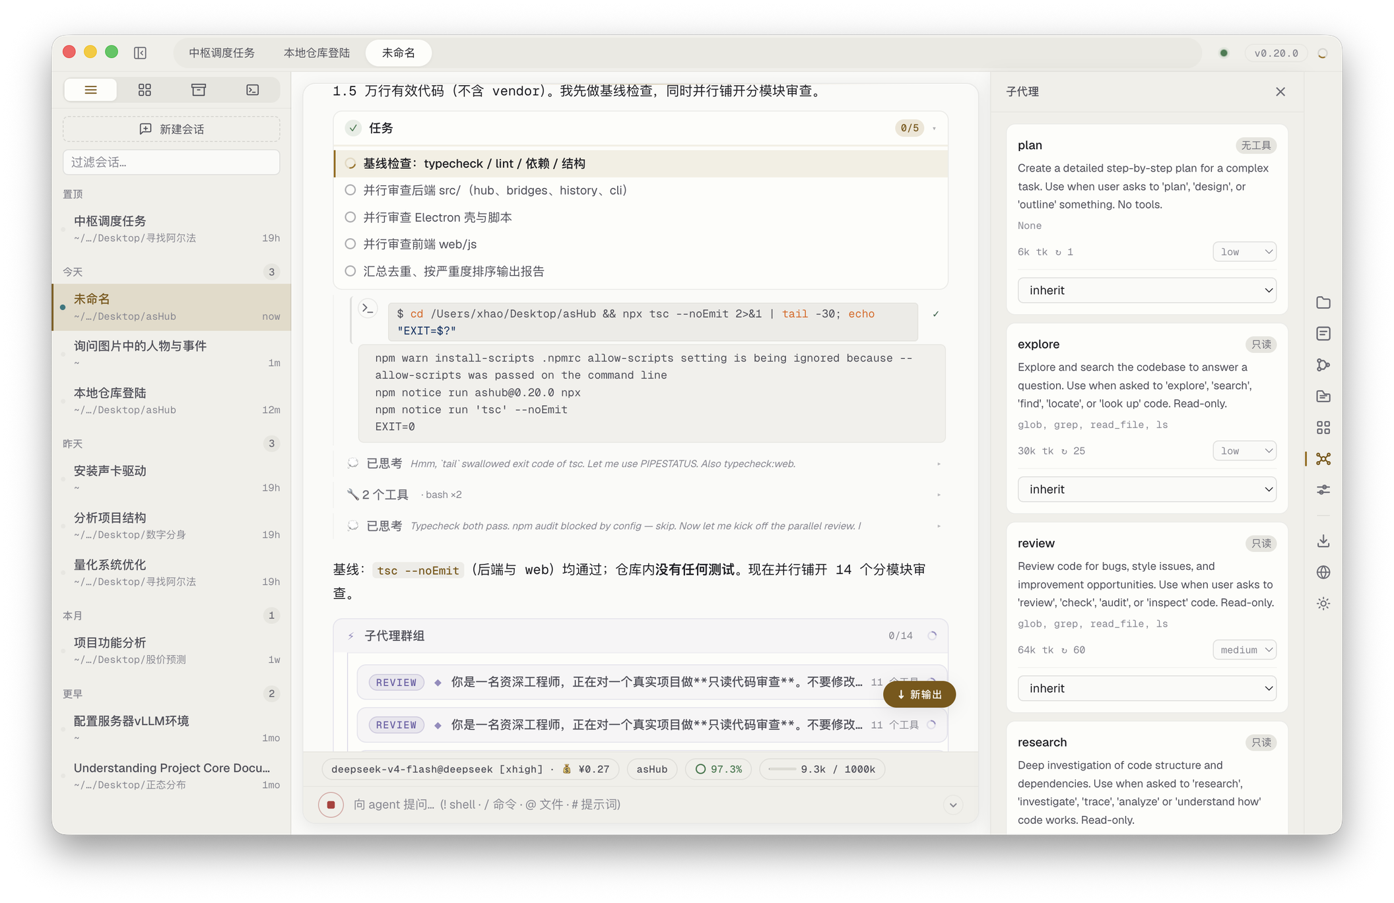The image size is (1394, 903).
Task: Select the 并行审查 Electron 壳与脚本 task radio
Action: pyautogui.click(x=350, y=217)
